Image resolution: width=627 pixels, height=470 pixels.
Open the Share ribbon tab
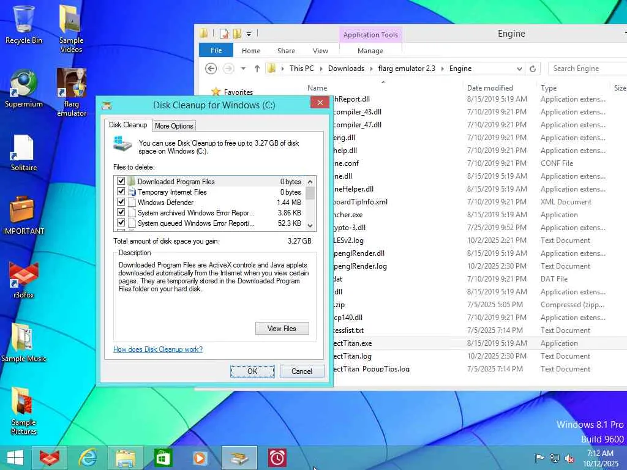pyautogui.click(x=286, y=51)
